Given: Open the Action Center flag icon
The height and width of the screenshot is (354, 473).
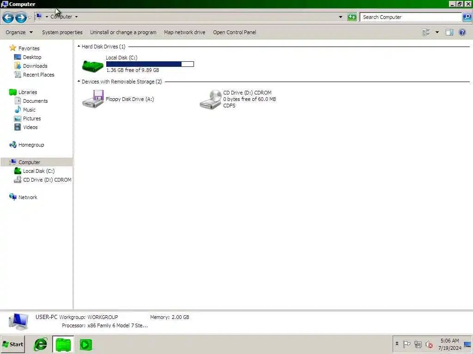Looking at the screenshot, I should click(x=406, y=344).
